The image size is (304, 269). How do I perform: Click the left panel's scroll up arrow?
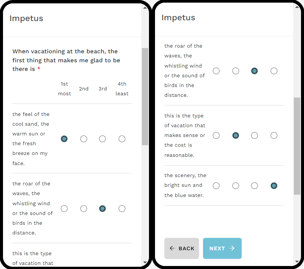click(145, 8)
